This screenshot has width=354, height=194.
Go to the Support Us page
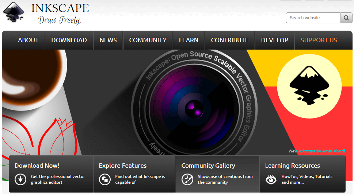click(x=319, y=40)
